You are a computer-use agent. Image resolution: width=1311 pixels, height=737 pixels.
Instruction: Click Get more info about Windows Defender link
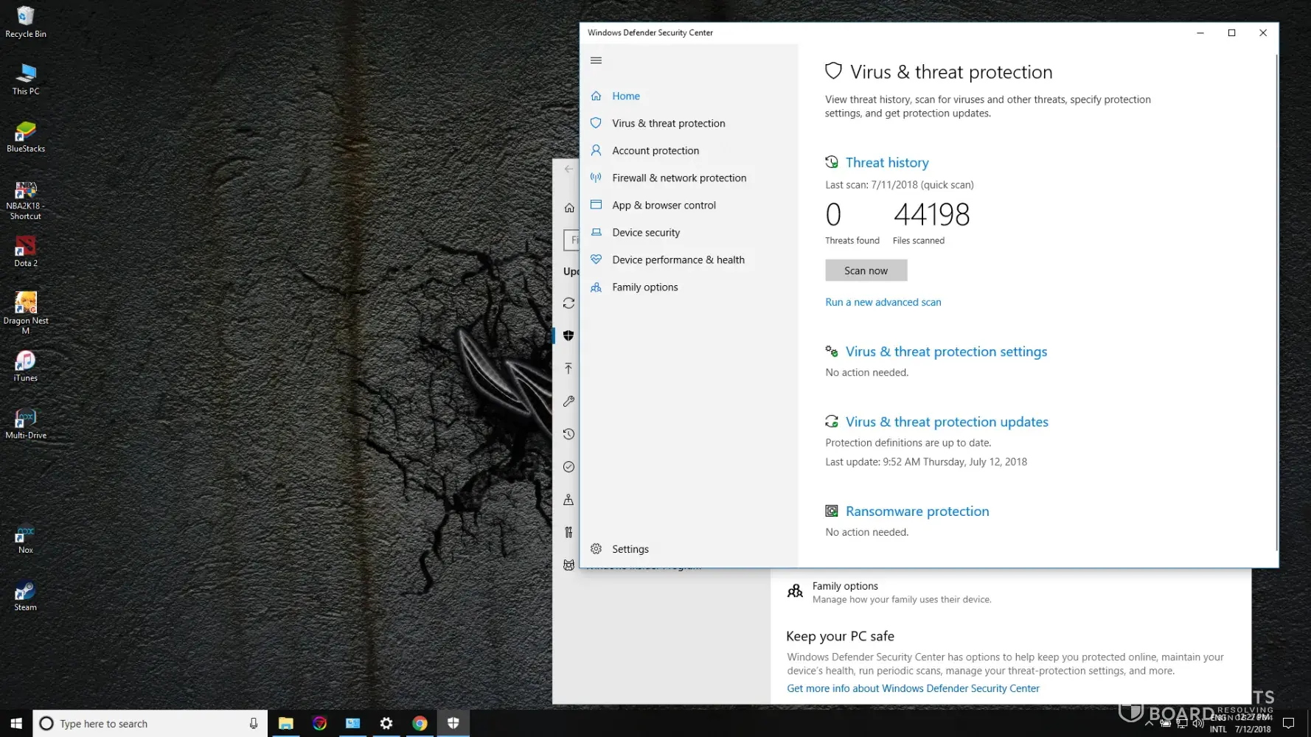pos(913,688)
